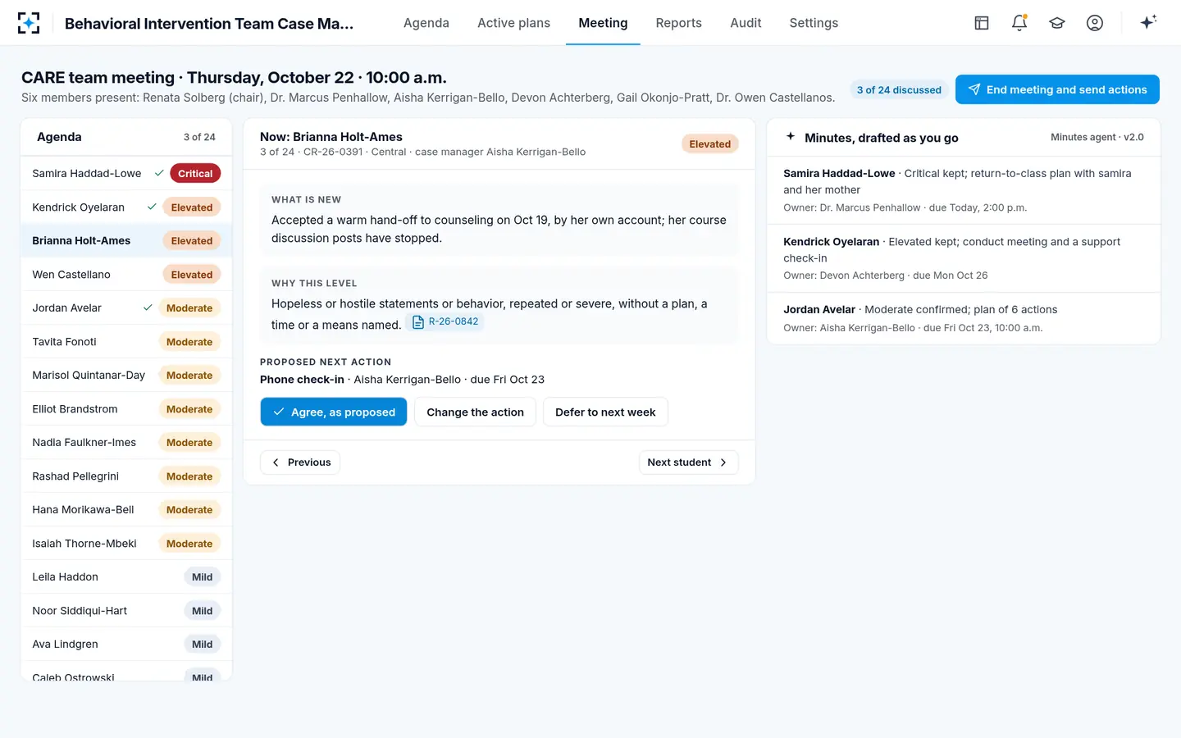Select Tavita Fonoti agenda row

point(126,341)
